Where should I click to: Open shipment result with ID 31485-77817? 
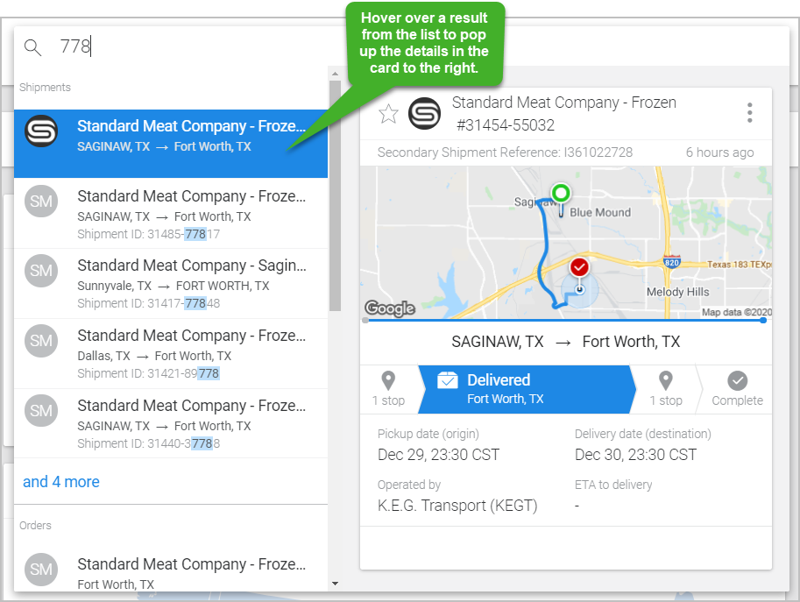point(171,213)
